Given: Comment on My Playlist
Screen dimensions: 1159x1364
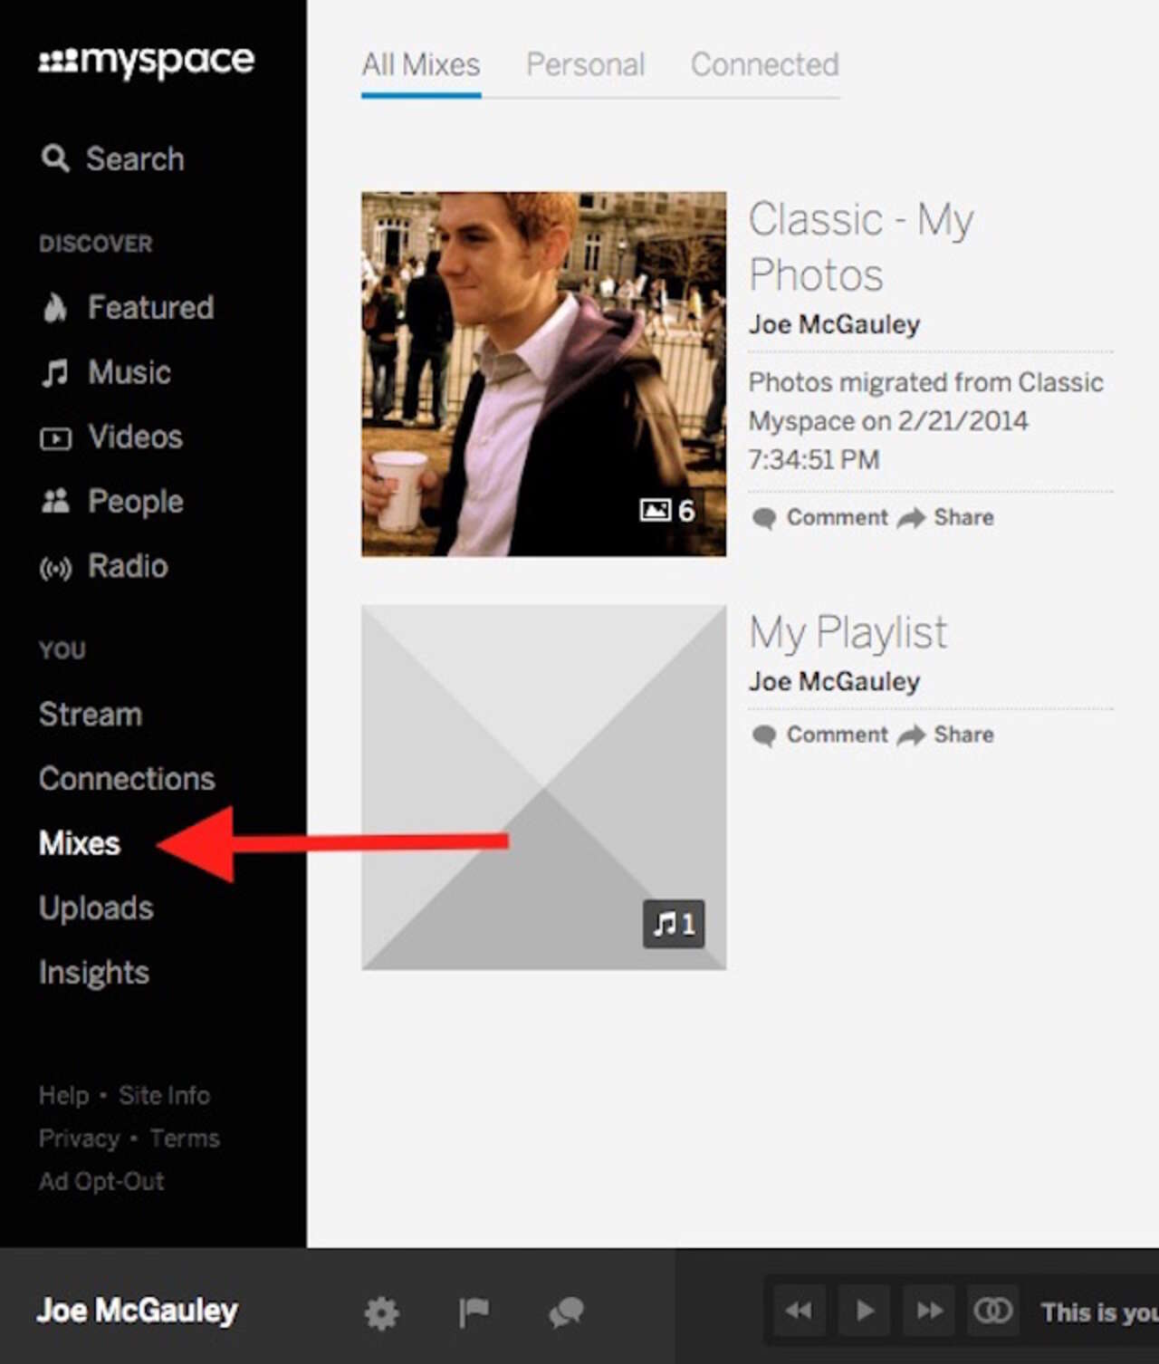Looking at the screenshot, I should pos(836,735).
